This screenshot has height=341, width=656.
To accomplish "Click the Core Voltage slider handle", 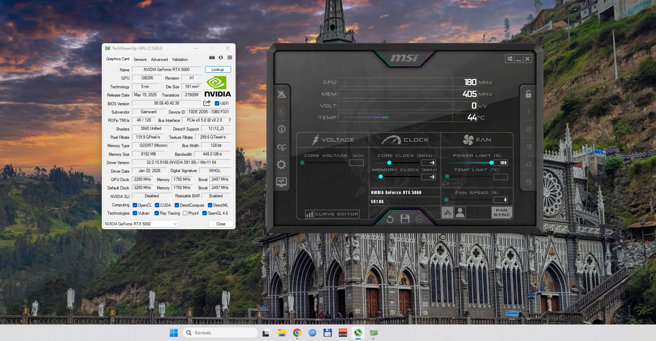I will tap(302, 163).
